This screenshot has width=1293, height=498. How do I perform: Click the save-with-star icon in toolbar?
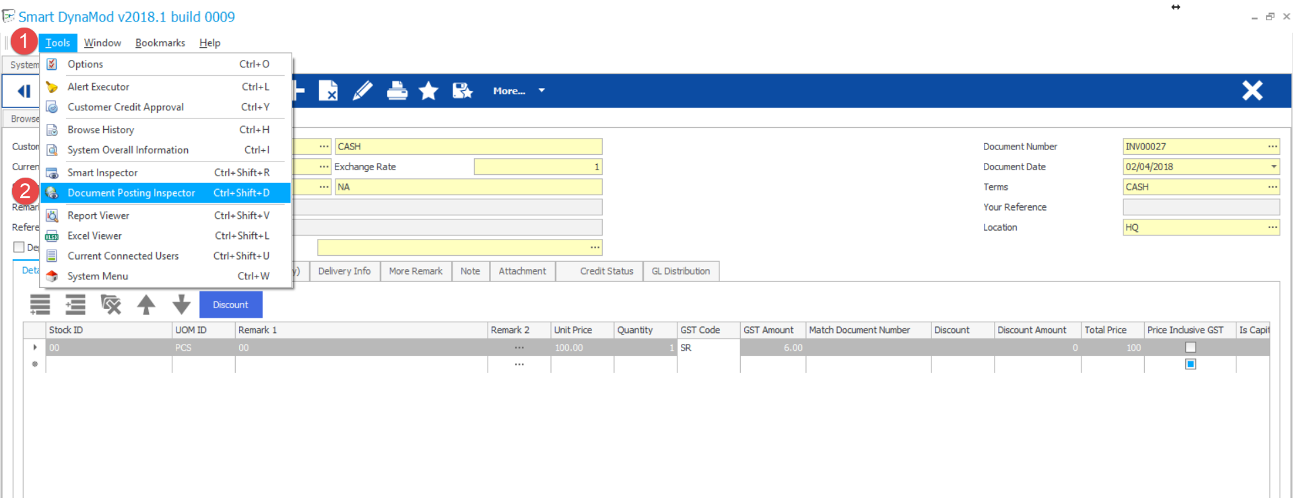(x=462, y=90)
